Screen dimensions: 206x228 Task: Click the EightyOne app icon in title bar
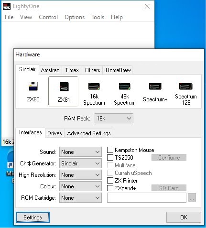point(7,6)
